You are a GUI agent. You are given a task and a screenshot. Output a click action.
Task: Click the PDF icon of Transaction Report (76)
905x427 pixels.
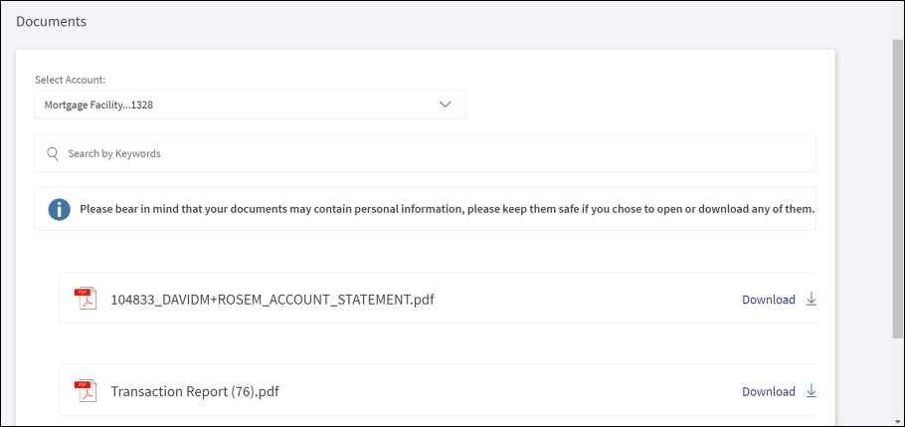tap(86, 390)
